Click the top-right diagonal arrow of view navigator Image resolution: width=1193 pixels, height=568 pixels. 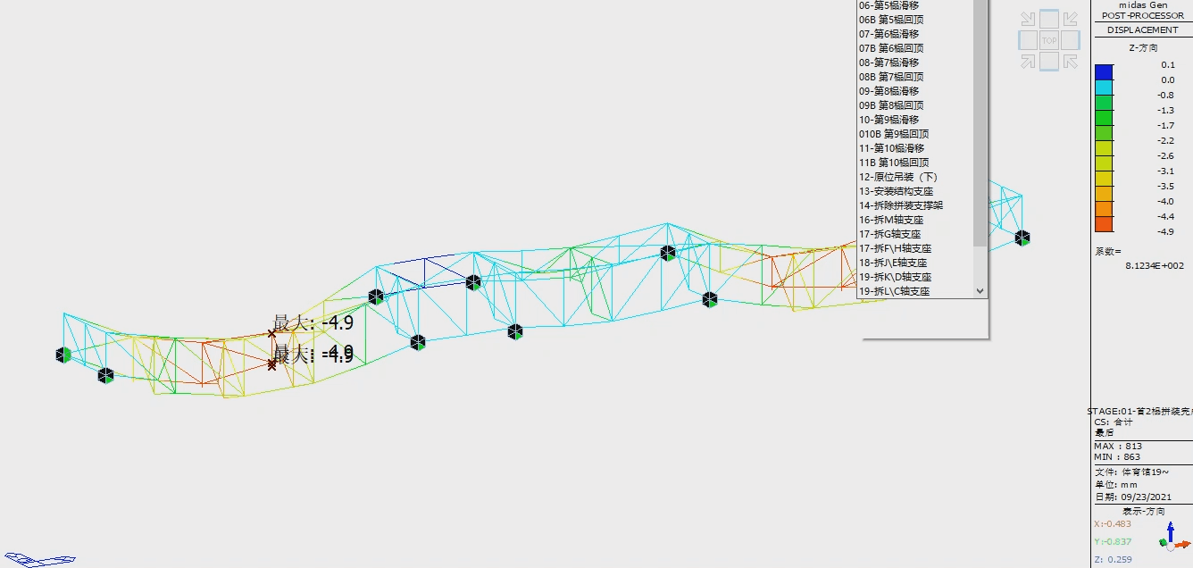tap(1070, 20)
